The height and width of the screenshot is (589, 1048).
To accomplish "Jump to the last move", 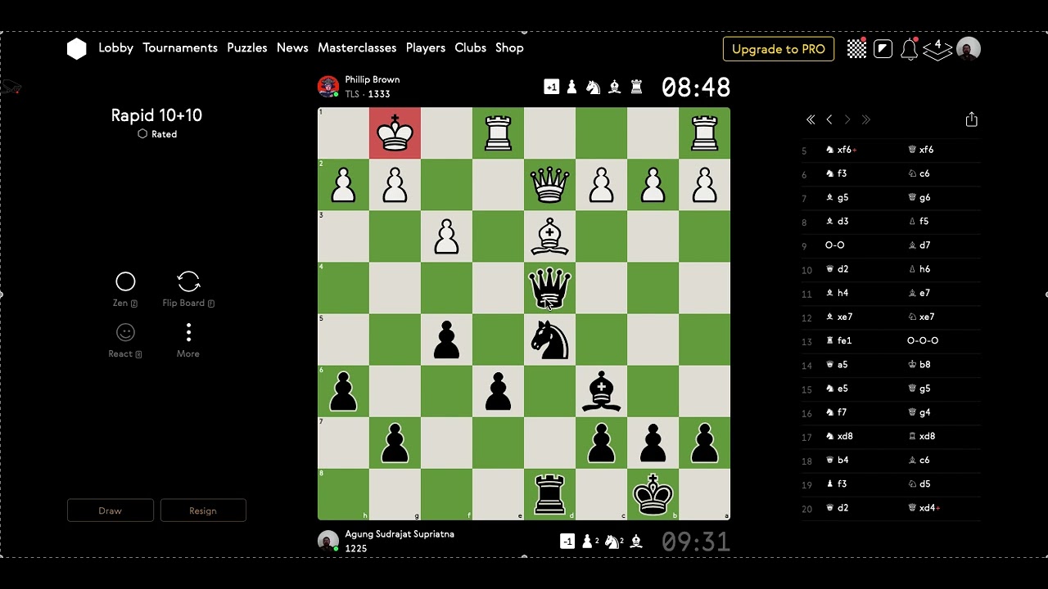I will pyautogui.click(x=865, y=119).
